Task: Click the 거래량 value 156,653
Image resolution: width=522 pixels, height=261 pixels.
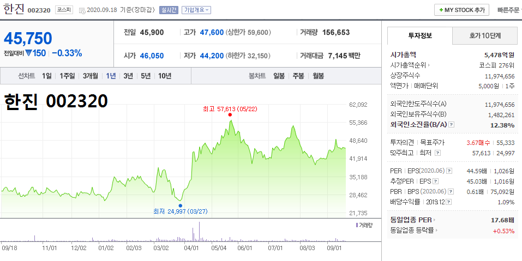Action: (x=336, y=32)
